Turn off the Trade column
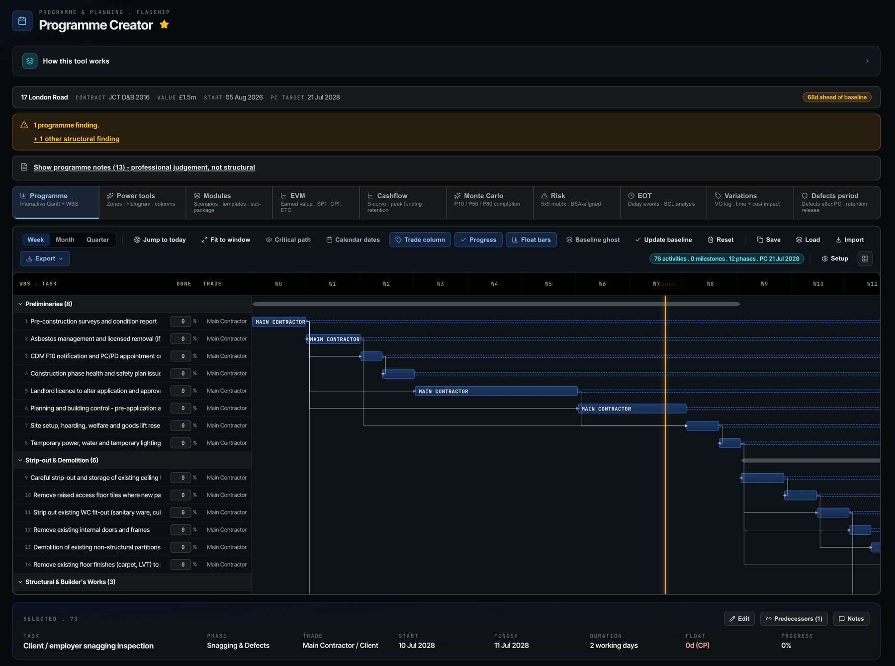Viewport: 895px width, 666px height. [420, 240]
